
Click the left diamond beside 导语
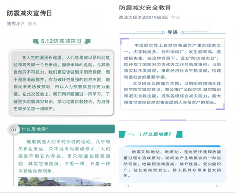163,33
